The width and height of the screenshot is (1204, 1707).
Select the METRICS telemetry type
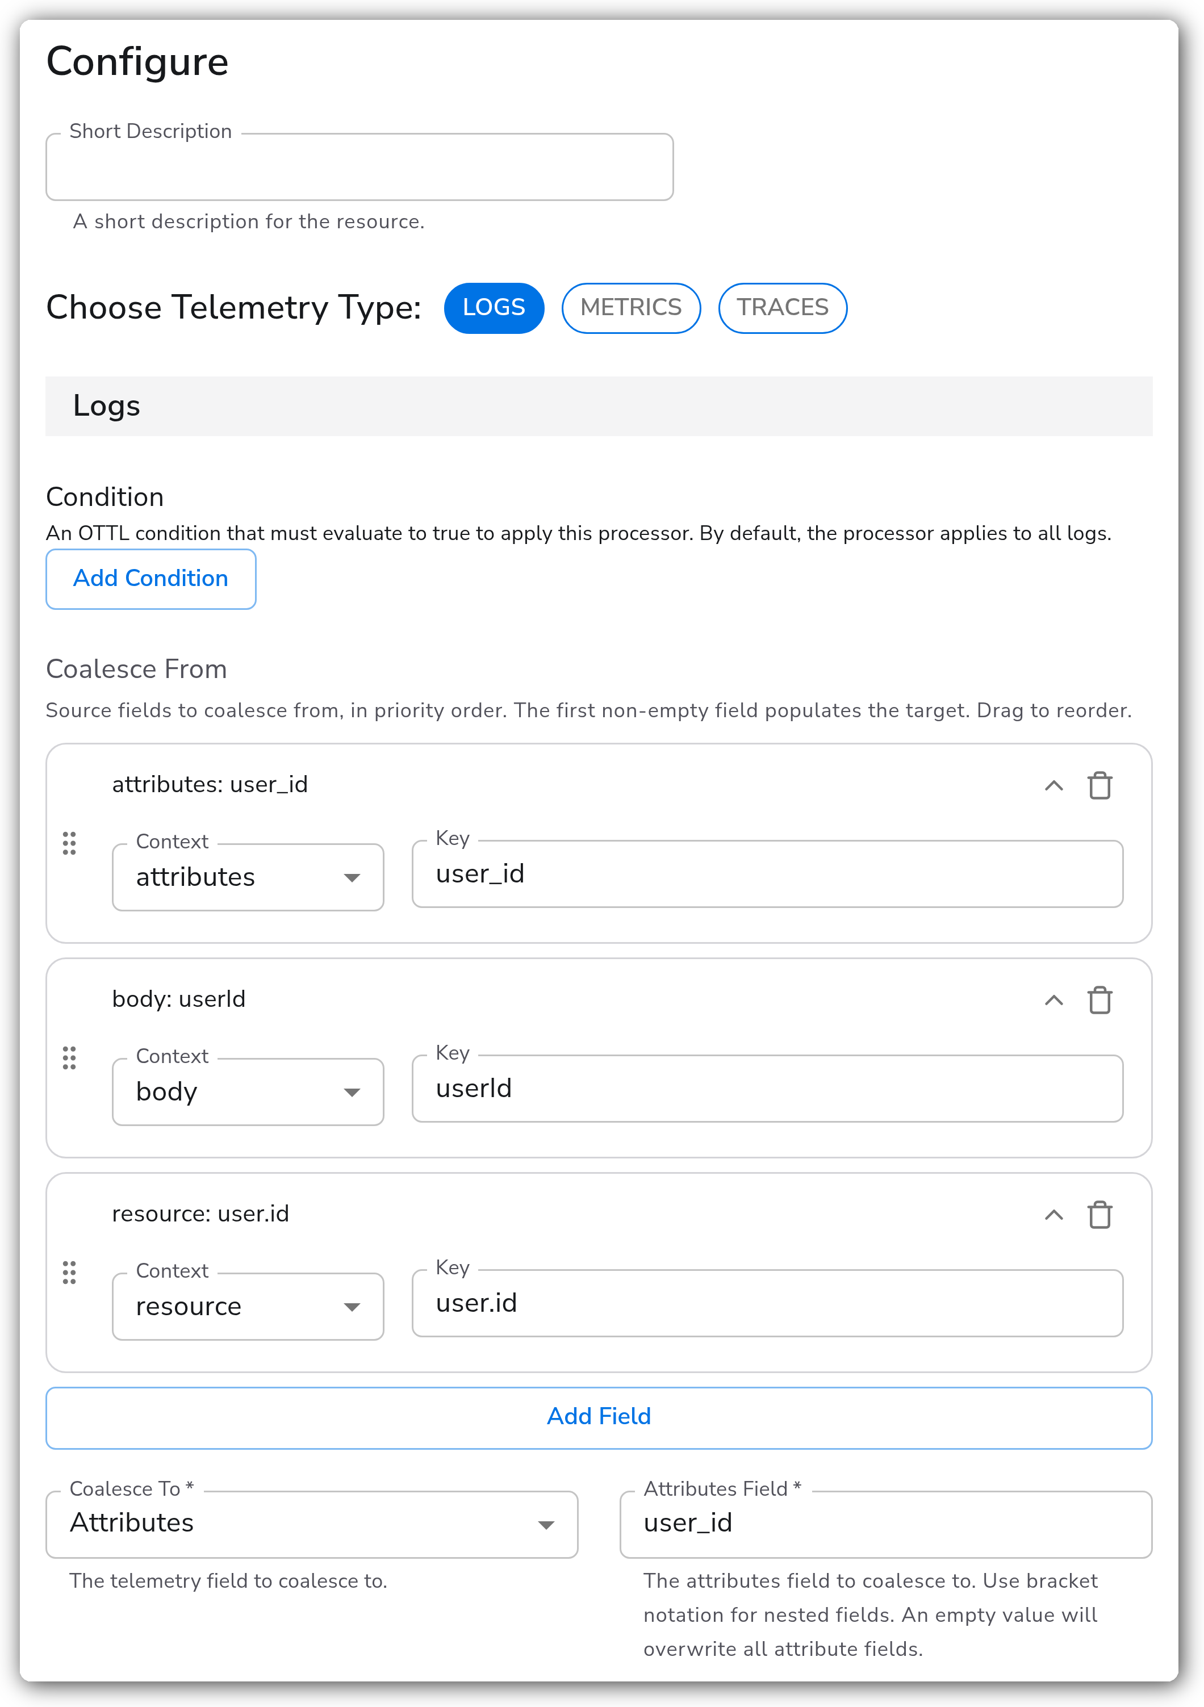coord(630,307)
